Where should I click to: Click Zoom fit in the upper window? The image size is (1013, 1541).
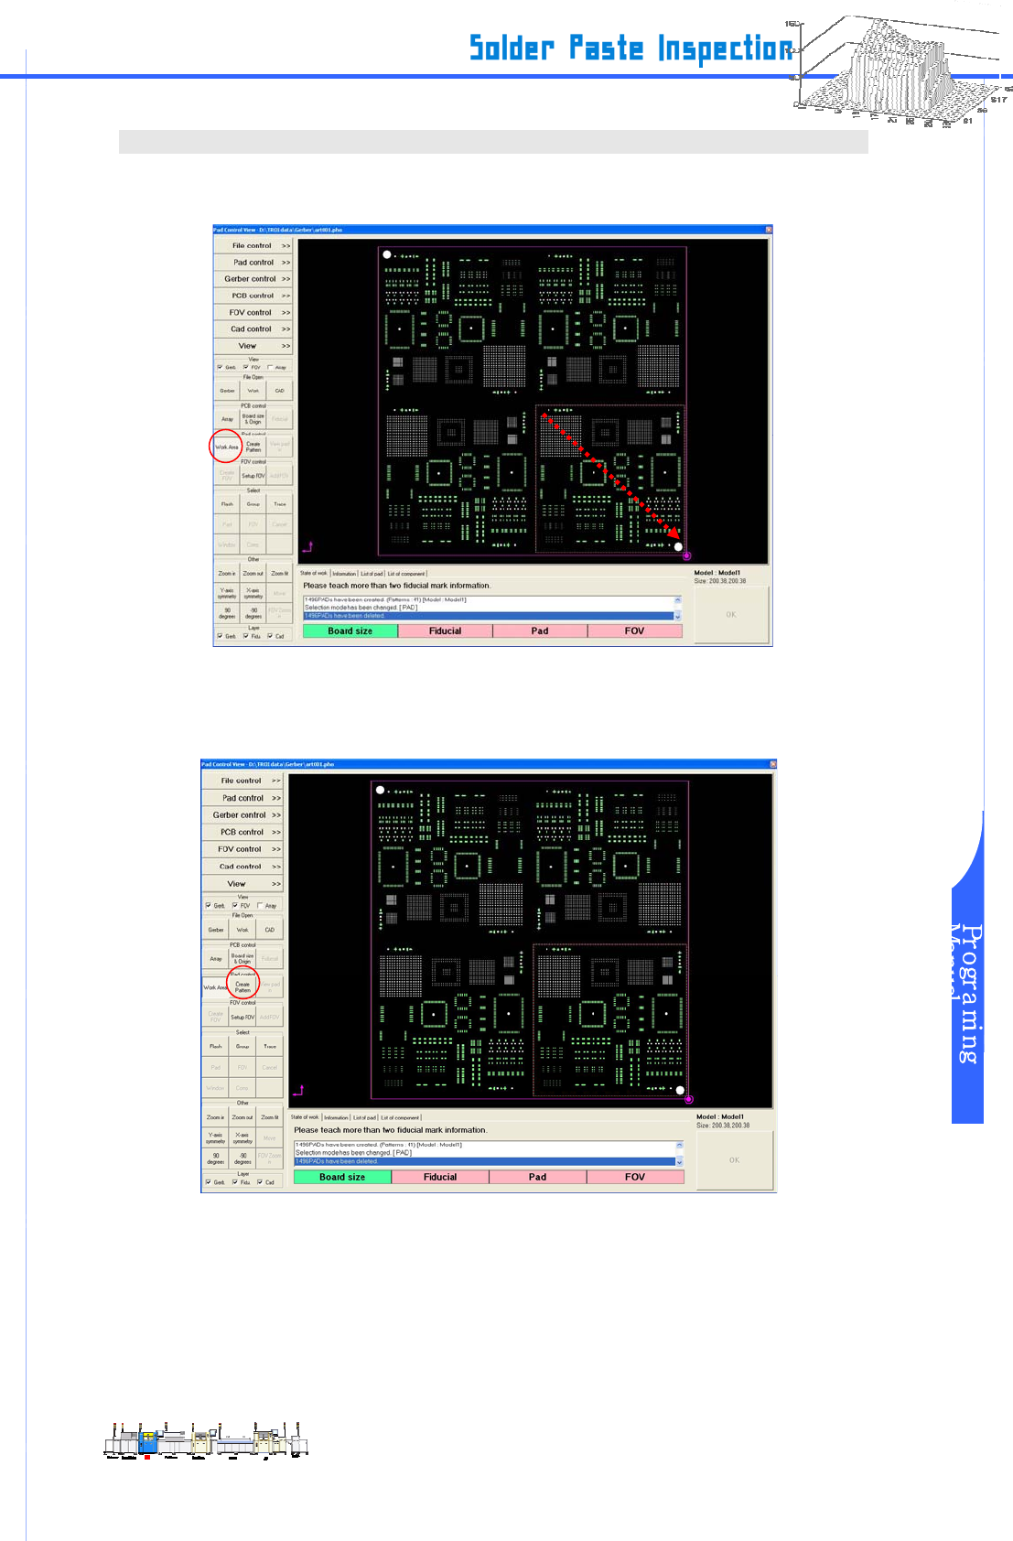tap(280, 574)
